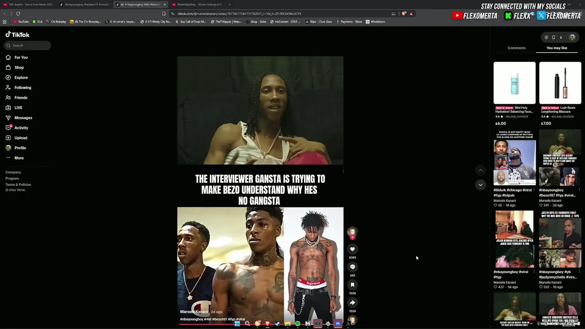Like the video with the heart icon
This screenshot has width=585, height=329.
[352, 249]
